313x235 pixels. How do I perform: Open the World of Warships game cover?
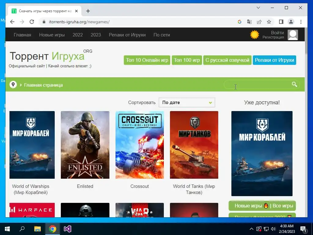(32, 145)
